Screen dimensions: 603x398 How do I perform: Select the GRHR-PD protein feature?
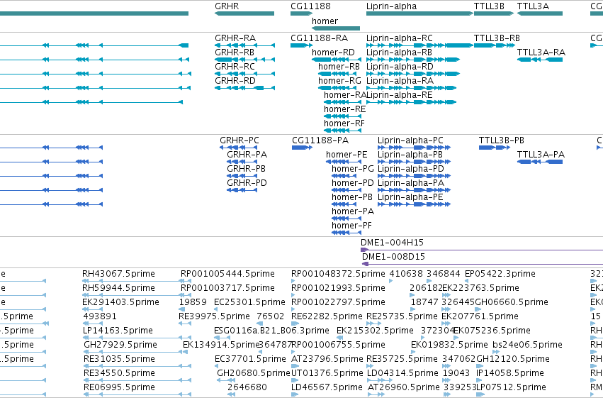[x=242, y=190]
